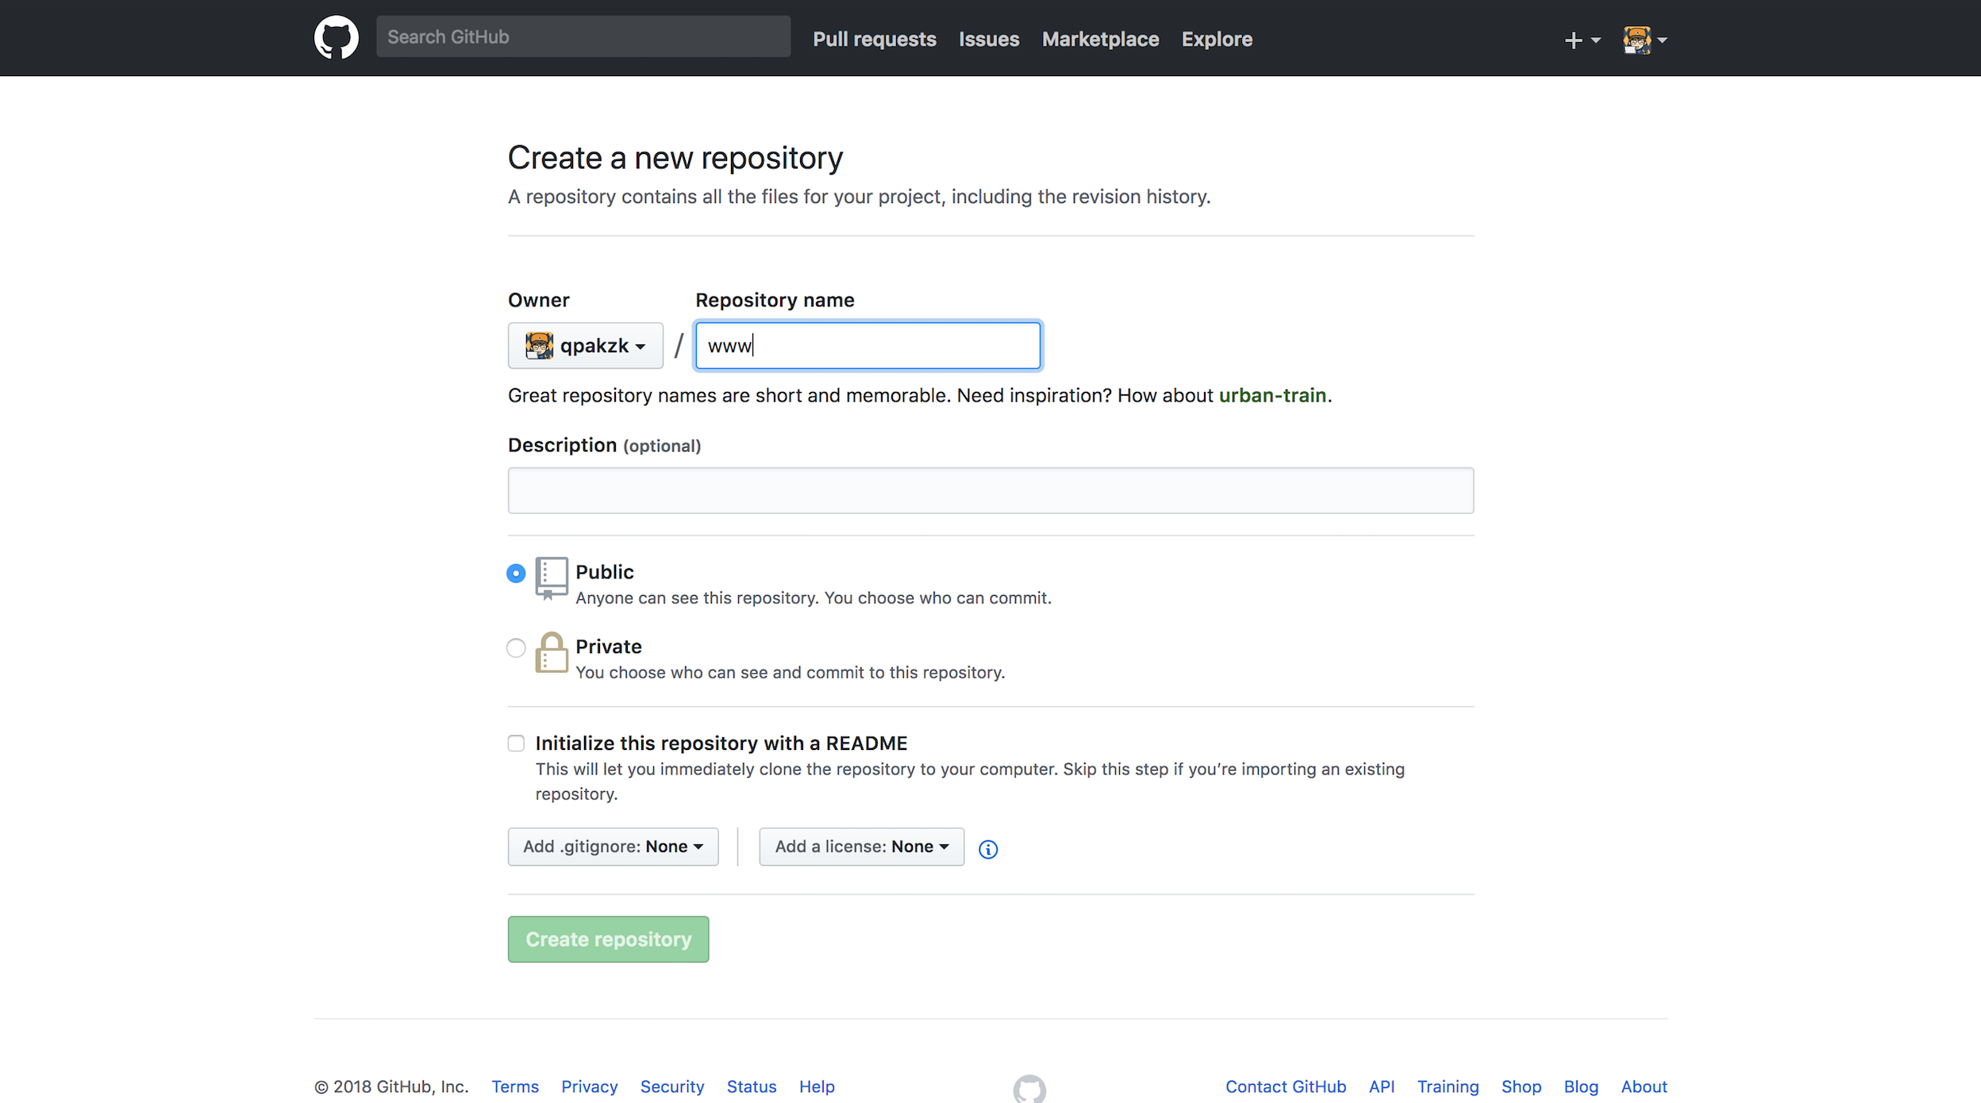Screen dimensions: 1981x1103
Task: Click the Private option label
Action: pos(609,647)
